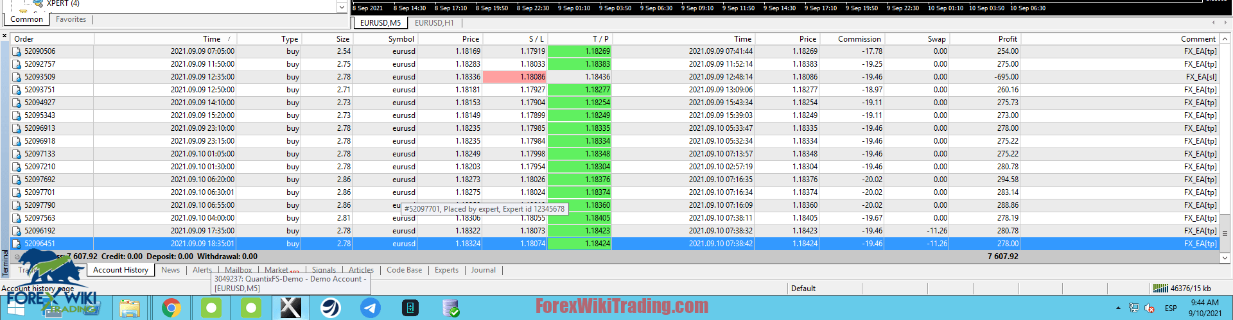Viewport: 1233px width, 320px height.
Task: Switch to the Common navigator tab
Action: [27, 19]
